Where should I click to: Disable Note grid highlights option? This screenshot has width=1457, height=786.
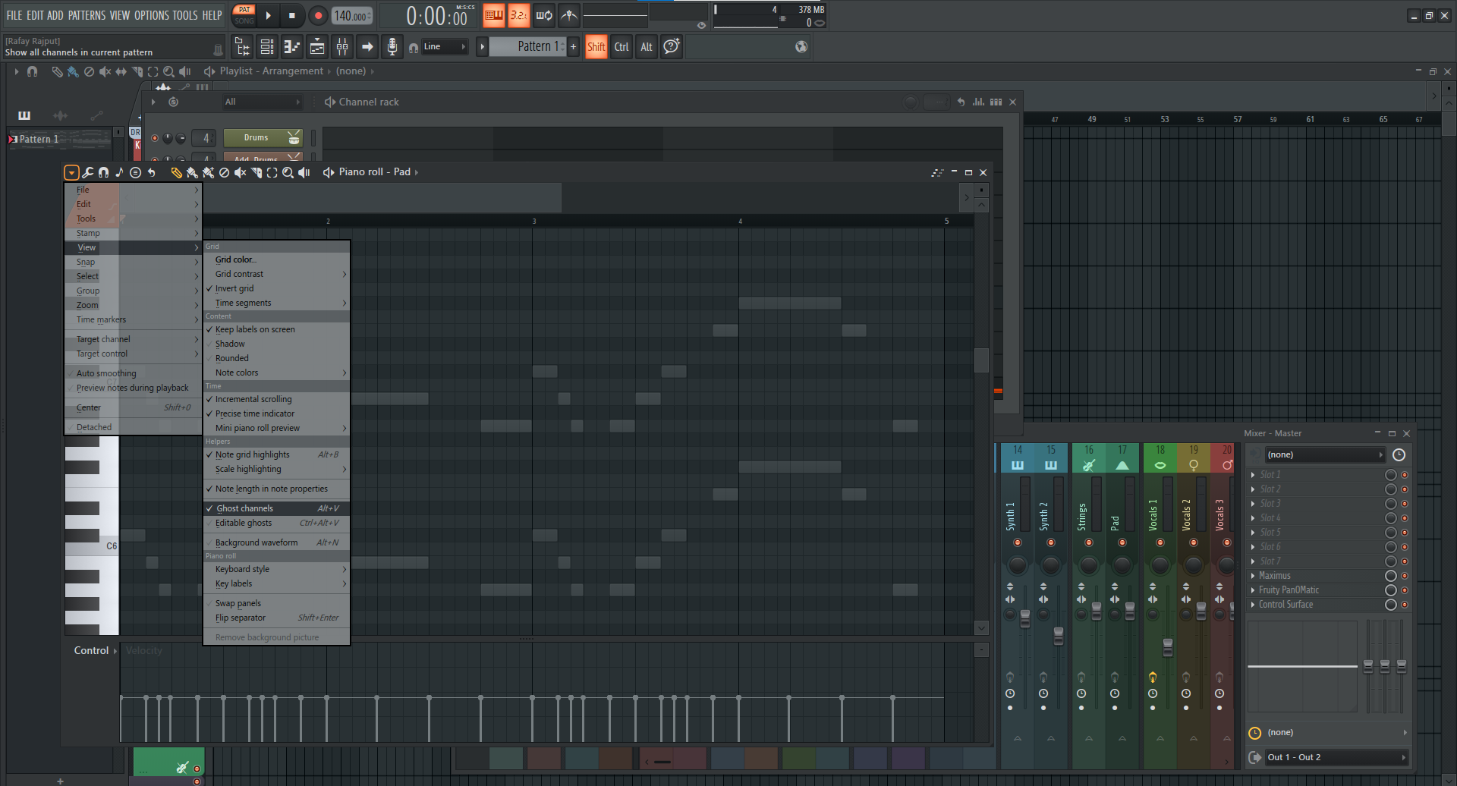tap(252, 454)
